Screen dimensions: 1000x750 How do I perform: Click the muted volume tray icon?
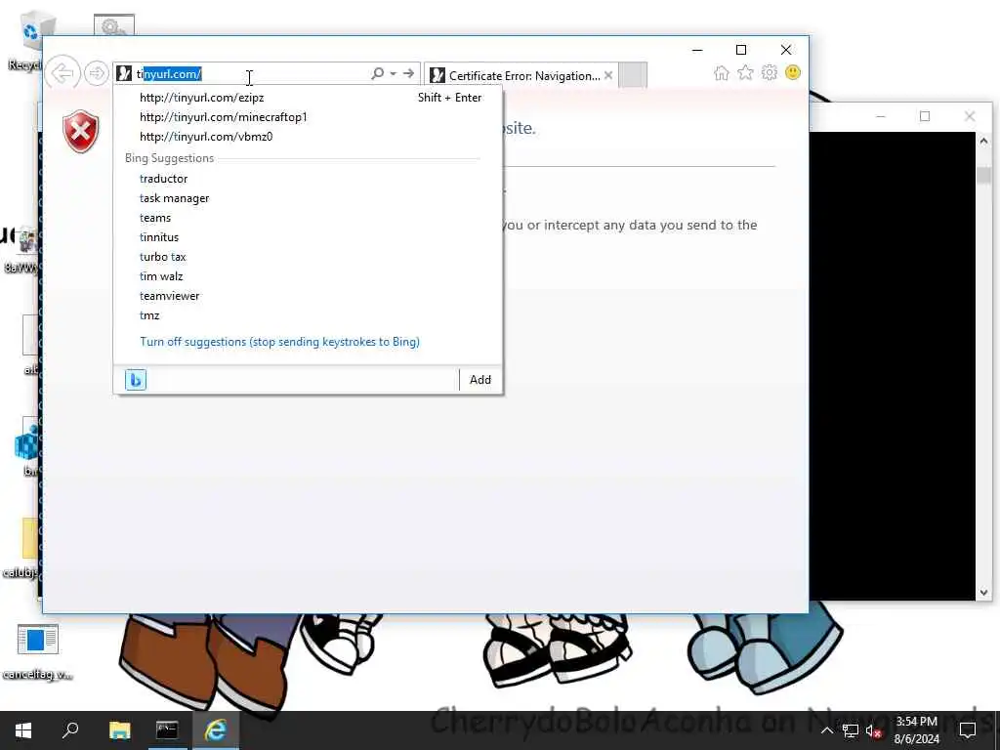click(x=874, y=730)
